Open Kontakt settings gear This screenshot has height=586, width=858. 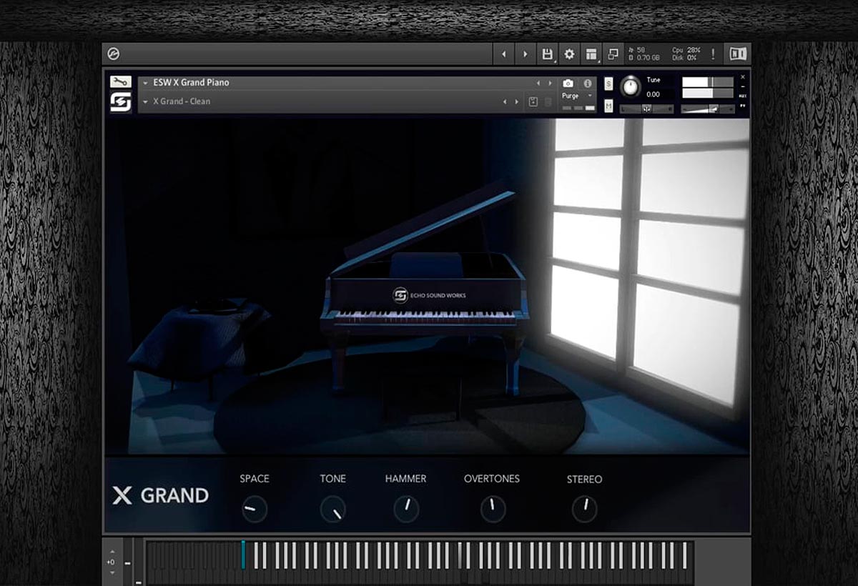click(569, 54)
